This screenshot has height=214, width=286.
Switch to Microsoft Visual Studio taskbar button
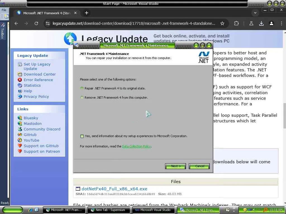pyautogui.click(x=153, y=210)
